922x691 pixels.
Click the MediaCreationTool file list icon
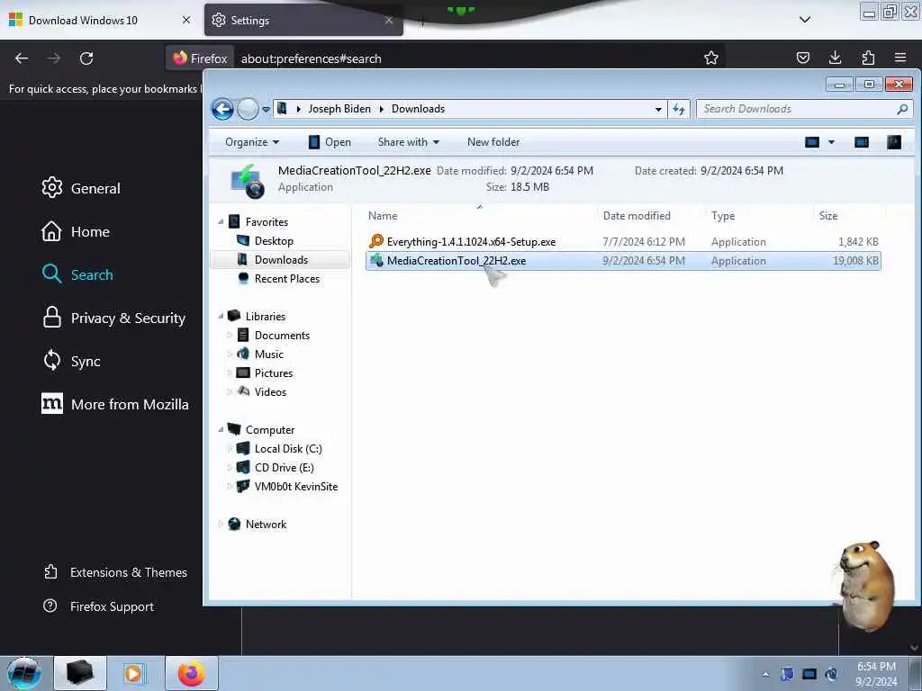(376, 260)
